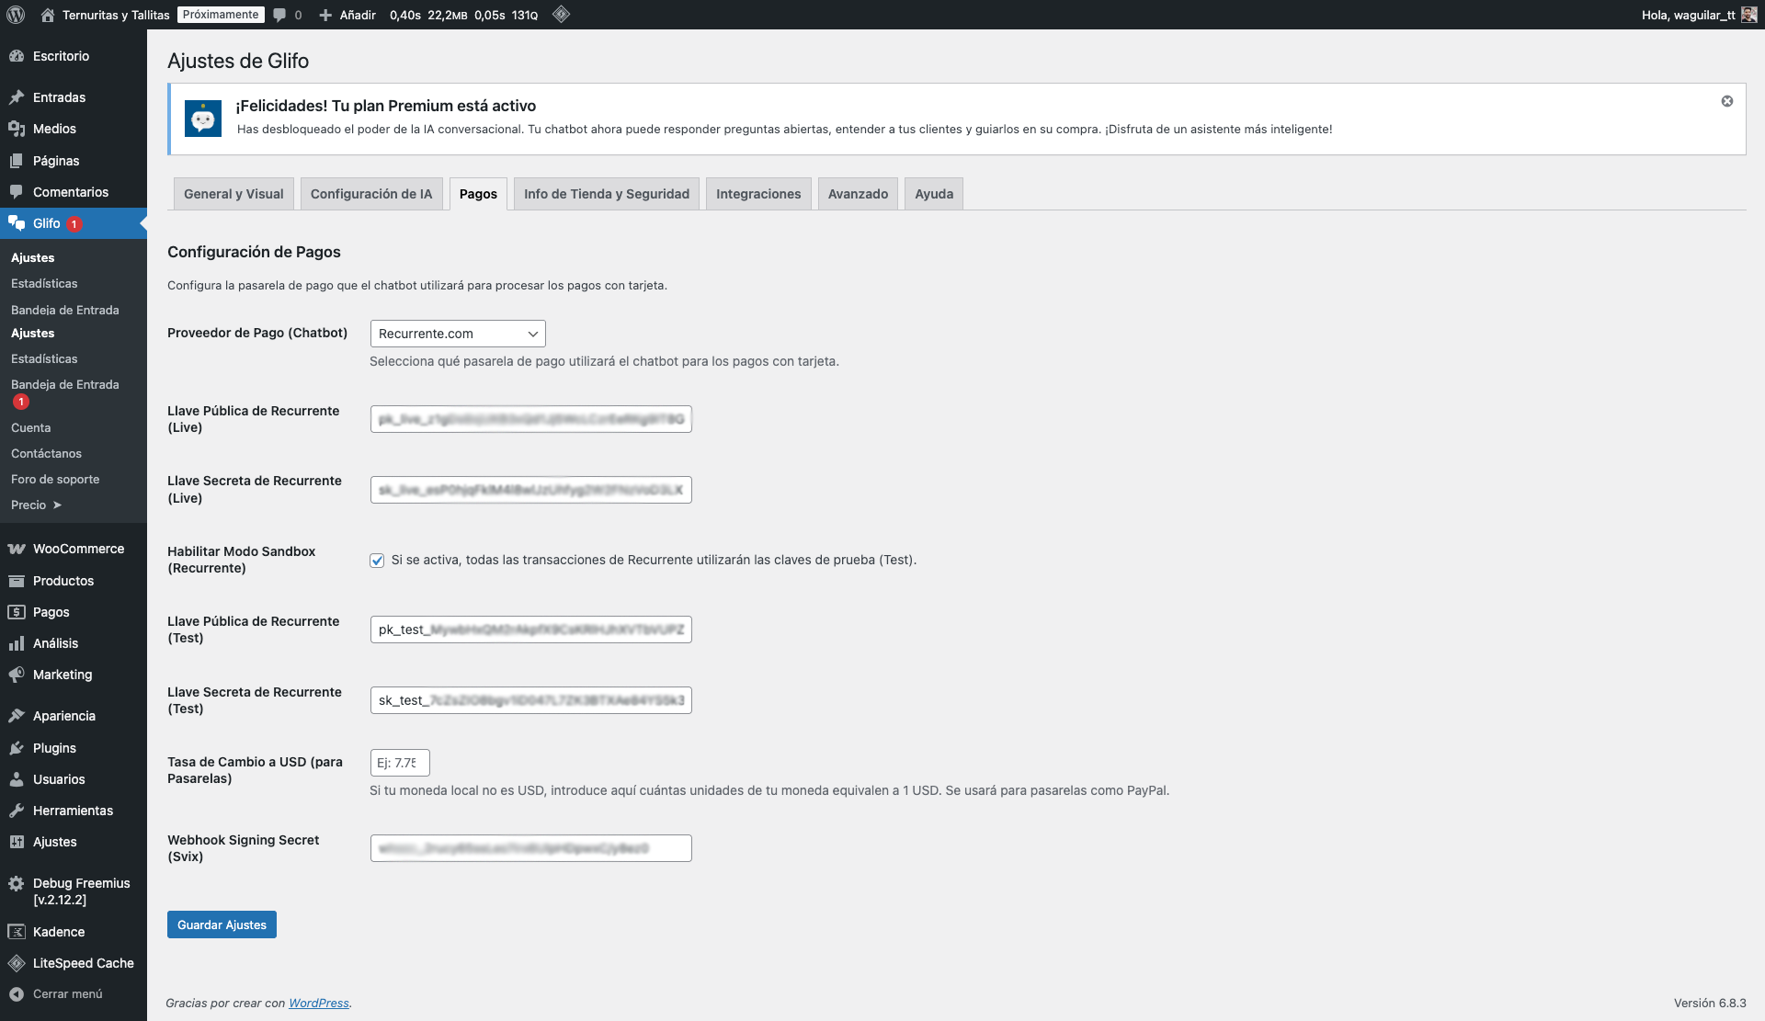The image size is (1765, 1021).
Task: Switch to the Configuración de IA tab
Action: [370, 194]
